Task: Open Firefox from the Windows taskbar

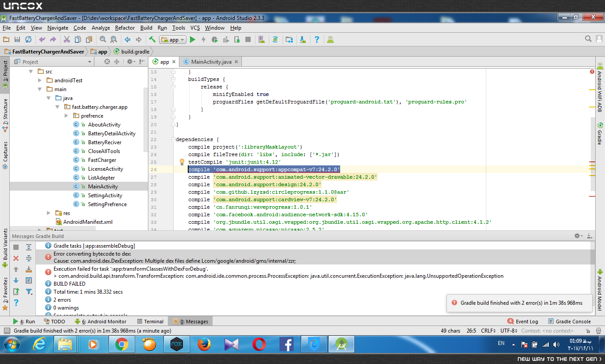Action: (204, 344)
